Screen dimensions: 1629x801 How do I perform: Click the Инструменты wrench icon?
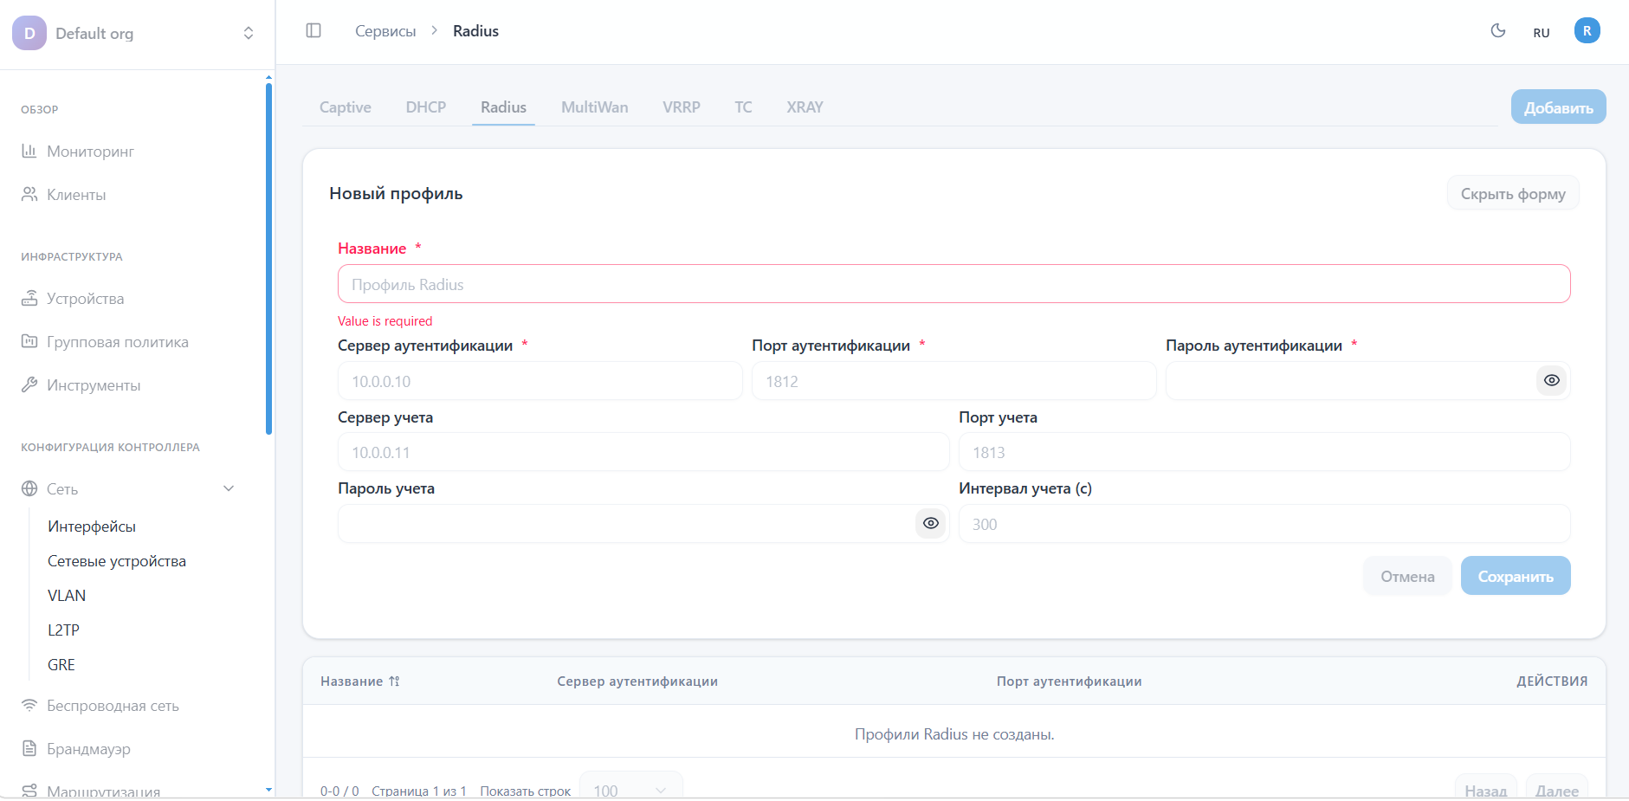(x=29, y=384)
